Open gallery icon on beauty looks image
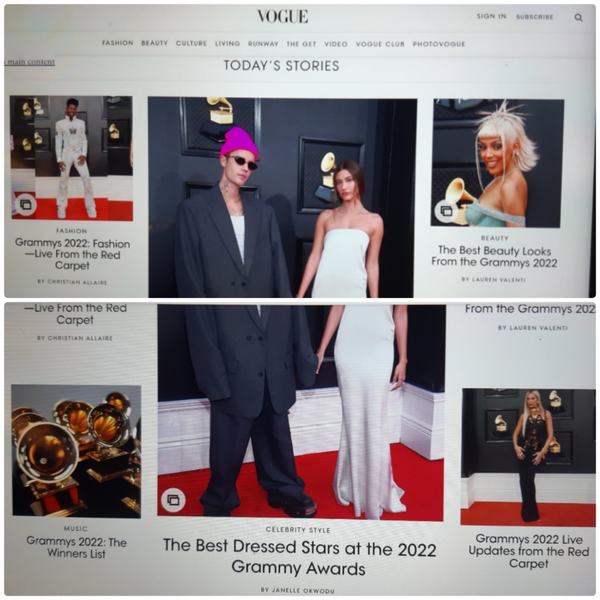600x600 pixels. (x=446, y=211)
